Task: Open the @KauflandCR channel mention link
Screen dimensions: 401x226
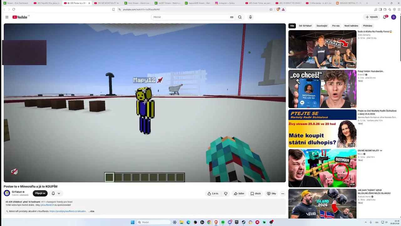Action: 47,205
